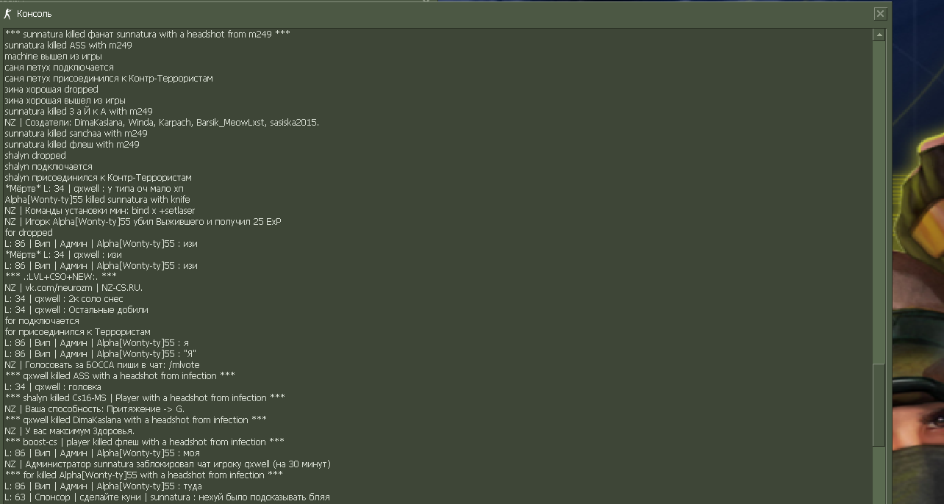Click the line listing Создатели names
The height and width of the screenshot is (504, 944).
click(x=162, y=123)
